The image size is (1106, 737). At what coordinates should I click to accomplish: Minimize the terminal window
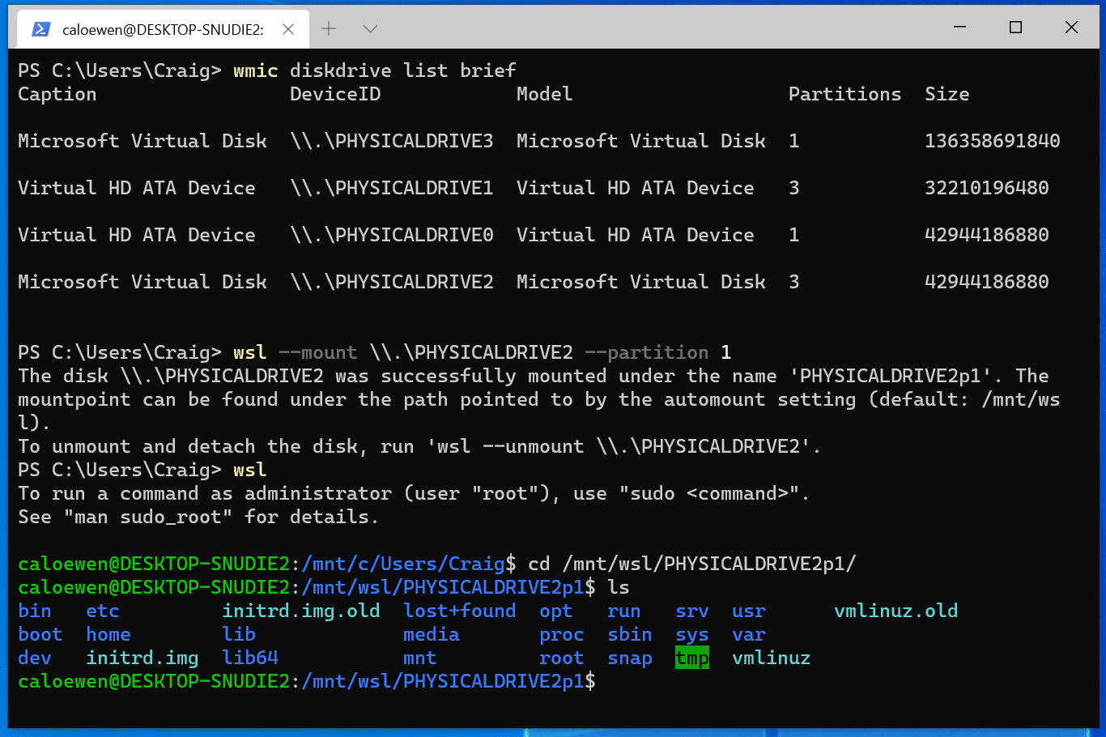(x=959, y=27)
